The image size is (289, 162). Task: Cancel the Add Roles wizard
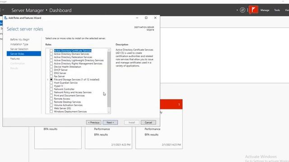[x=149, y=122]
